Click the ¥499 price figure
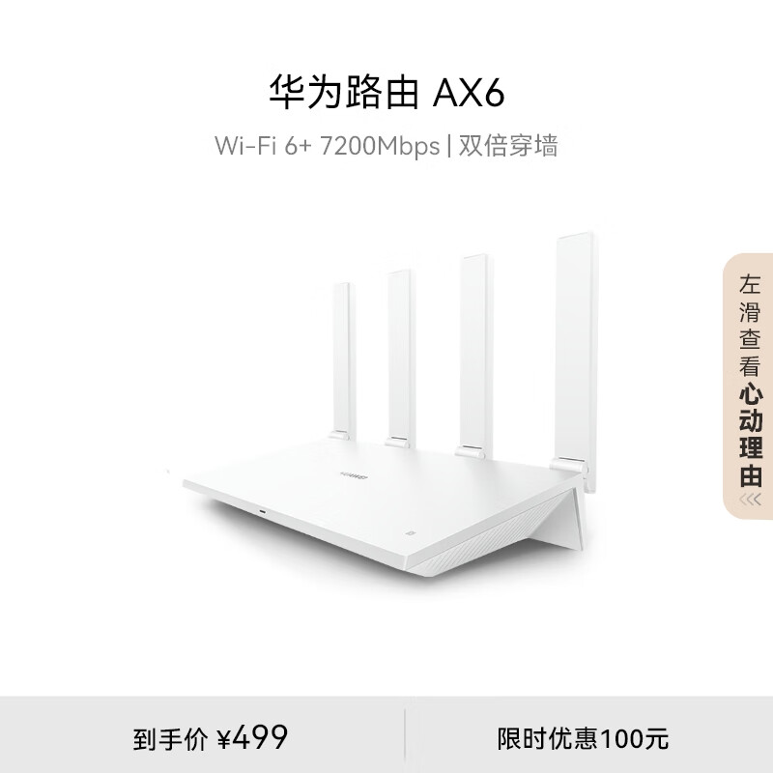 coord(252,738)
